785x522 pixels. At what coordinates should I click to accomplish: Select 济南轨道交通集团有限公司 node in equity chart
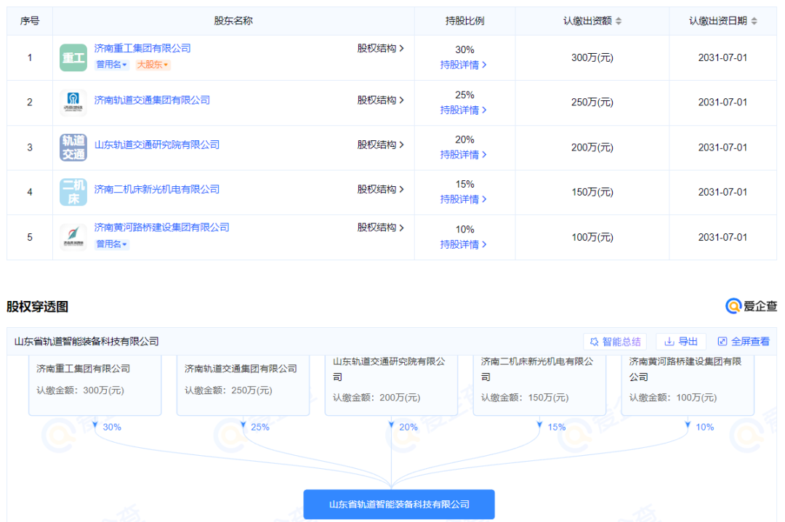(243, 385)
